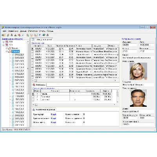
Task: Sort visits by the Клиент column header
Action: click(x=84, y=46)
